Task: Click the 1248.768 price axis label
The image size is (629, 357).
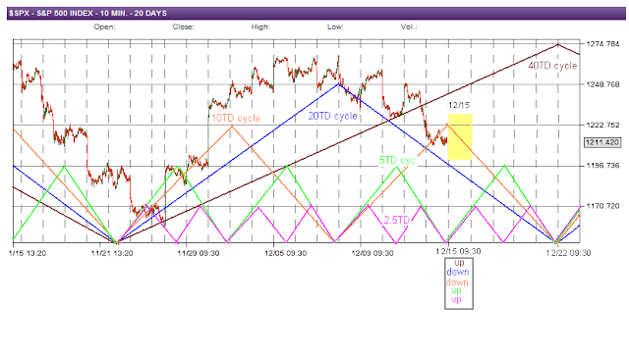Action: [602, 84]
